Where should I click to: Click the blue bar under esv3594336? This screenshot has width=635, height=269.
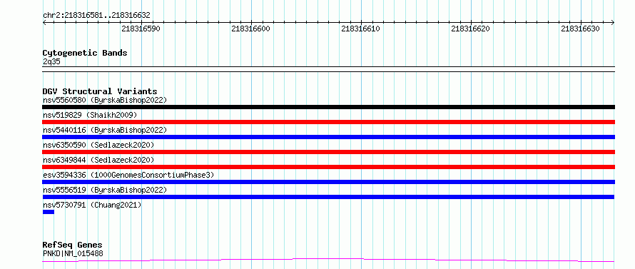pyautogui.click(x=328, y=182)
